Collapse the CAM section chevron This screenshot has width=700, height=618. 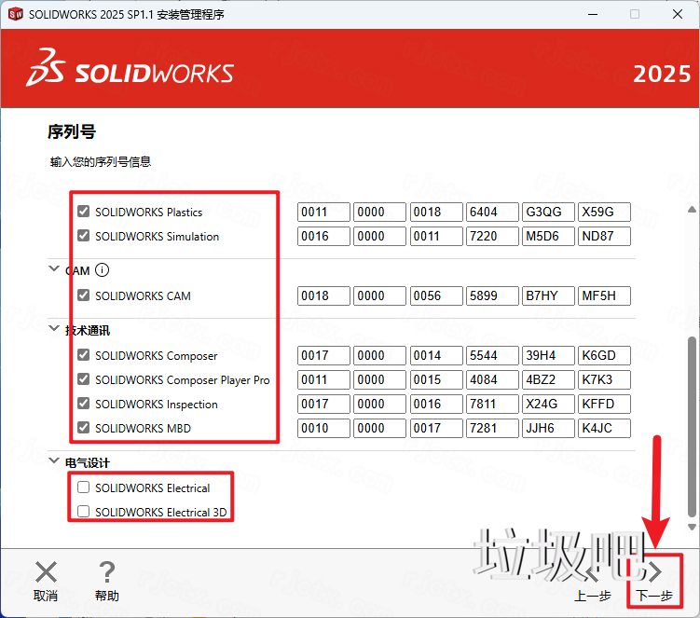tap(54, 268)
